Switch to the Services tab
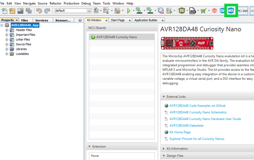 tap(42, 20)
